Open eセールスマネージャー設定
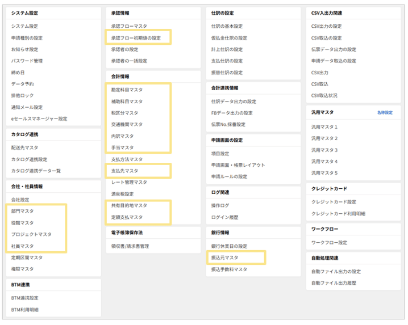 pyautogui.click(x=39, y=119)
